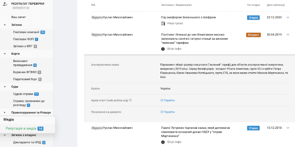
Task: Expand Правопорушення та Розшук section
Action: (x=5, y=113)
